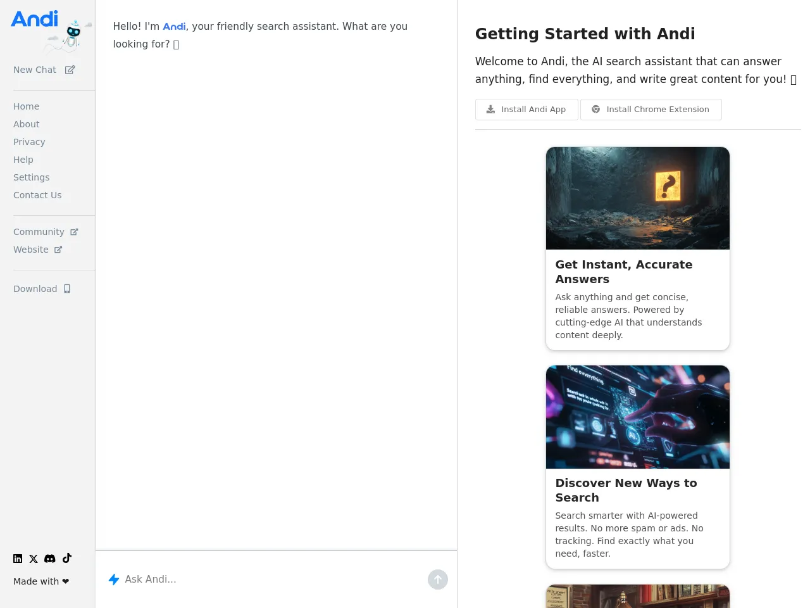Select Help in the sidebar
The width and height of the screenshot is (810, 608).
click(23, 160)
